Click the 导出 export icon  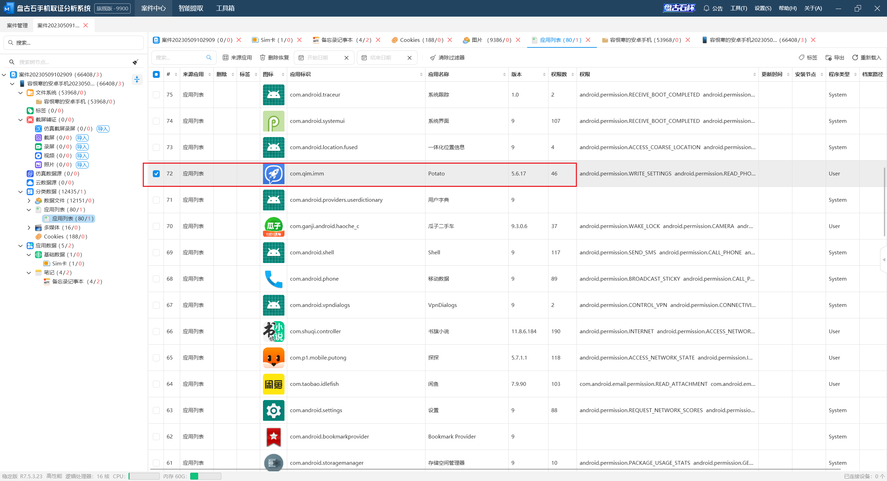point(828,57)
